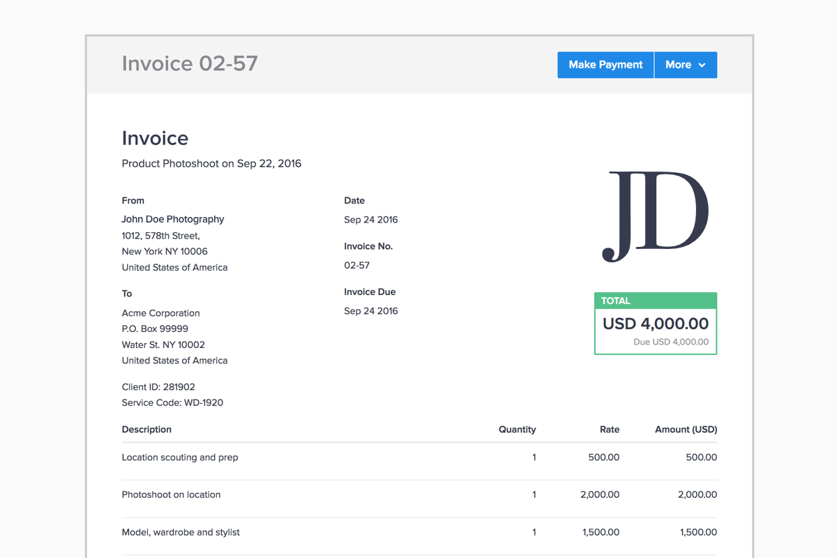Click the Invoice Due date Sep 24 2016
837x558 pixels.
(x=370, y=311)
